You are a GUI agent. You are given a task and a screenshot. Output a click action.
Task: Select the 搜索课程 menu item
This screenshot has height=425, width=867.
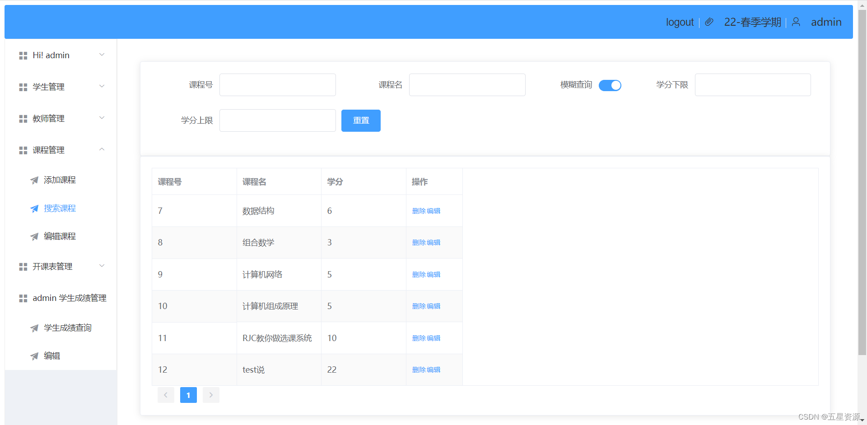click(61, 208)
